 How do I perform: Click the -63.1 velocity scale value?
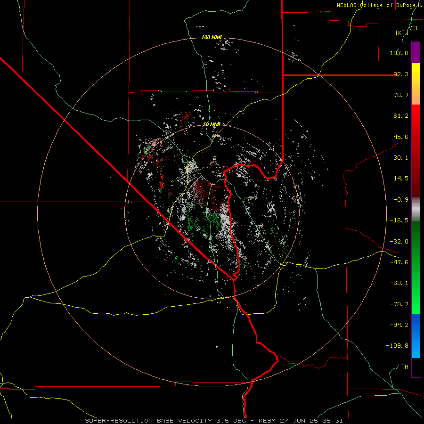coord(399,283)
